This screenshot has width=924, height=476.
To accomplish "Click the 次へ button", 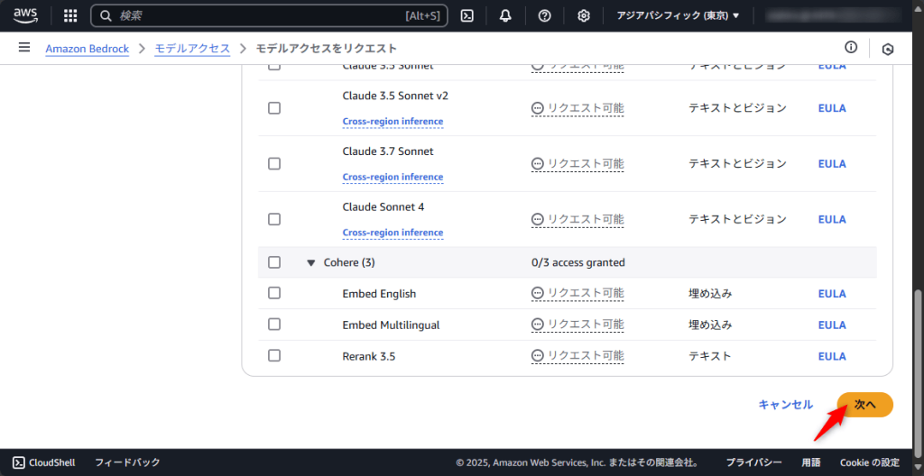I will pyautogui.click(x=865, y=405).
